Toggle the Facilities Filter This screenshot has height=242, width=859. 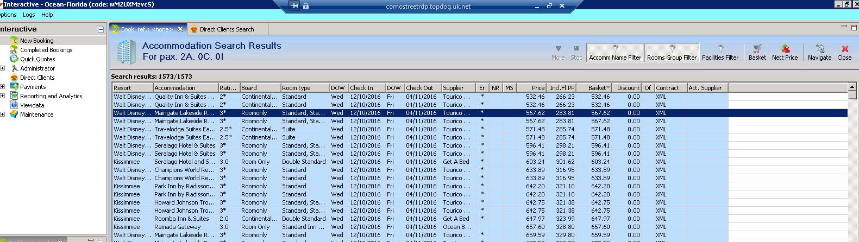click(720, 53)
